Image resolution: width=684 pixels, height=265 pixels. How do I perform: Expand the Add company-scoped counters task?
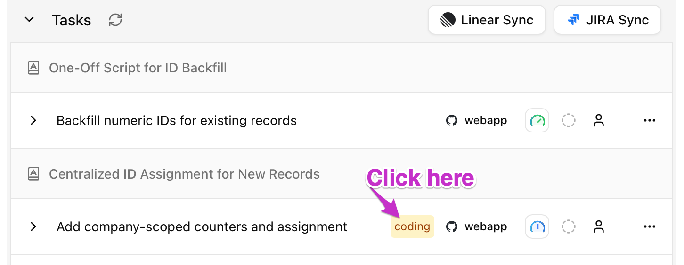click(33, 227)
